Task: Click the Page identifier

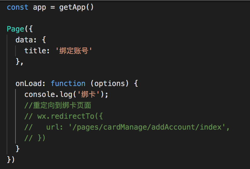Action: click(15, 29)
